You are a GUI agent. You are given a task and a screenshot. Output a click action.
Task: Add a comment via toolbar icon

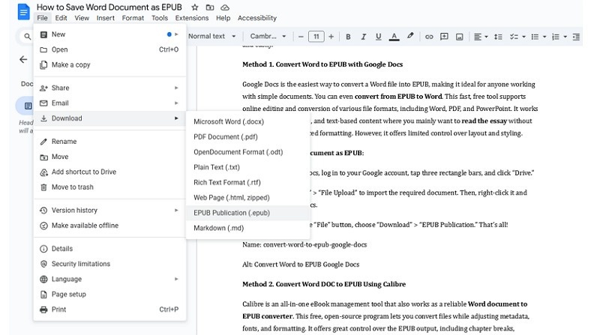click(444, 37)
